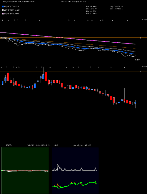Click the ADX (14 day) values text
Image resolution: width=147 pixels, height=194 pixels.
point(82,145)
